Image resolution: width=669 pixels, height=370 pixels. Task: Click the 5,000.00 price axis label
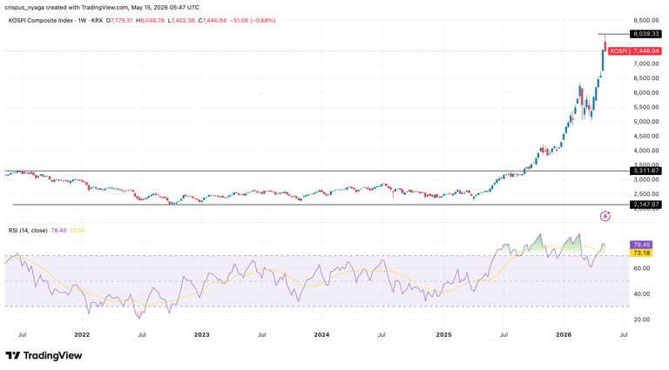click(x=646, y=122)
